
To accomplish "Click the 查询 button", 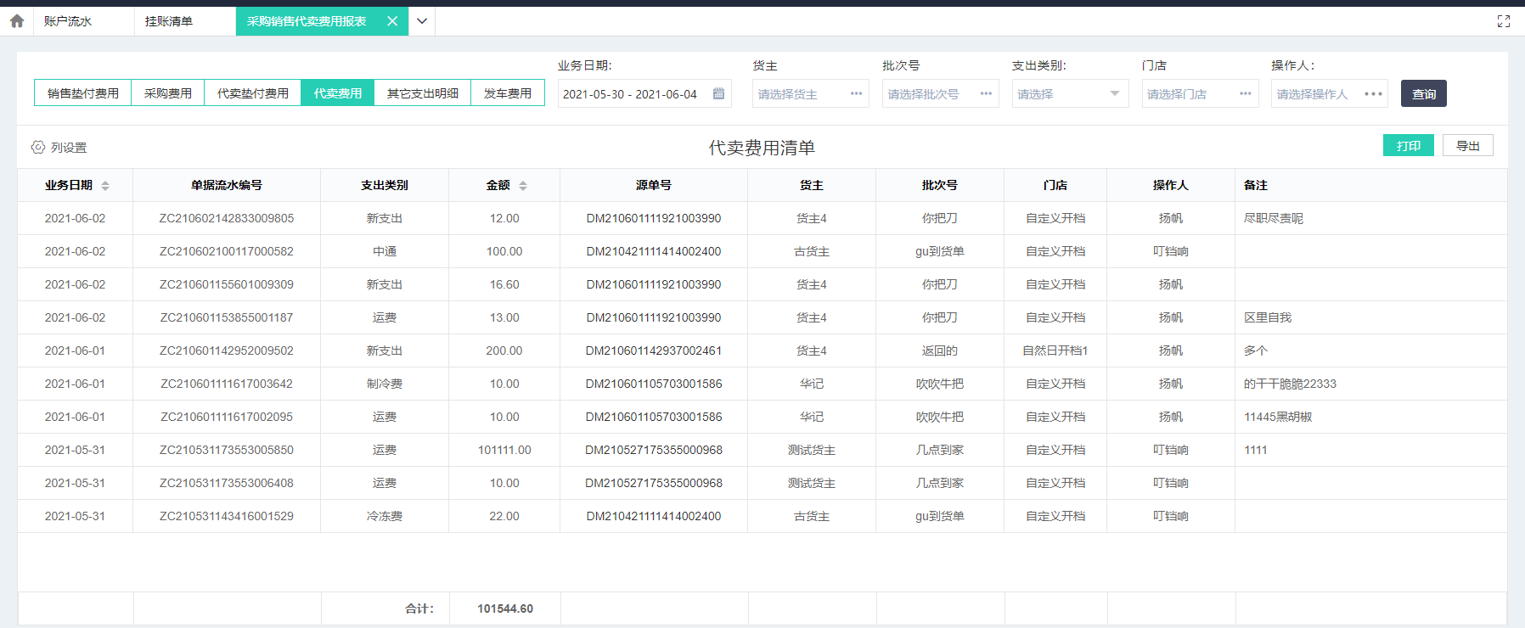I will pos(1424,93).
